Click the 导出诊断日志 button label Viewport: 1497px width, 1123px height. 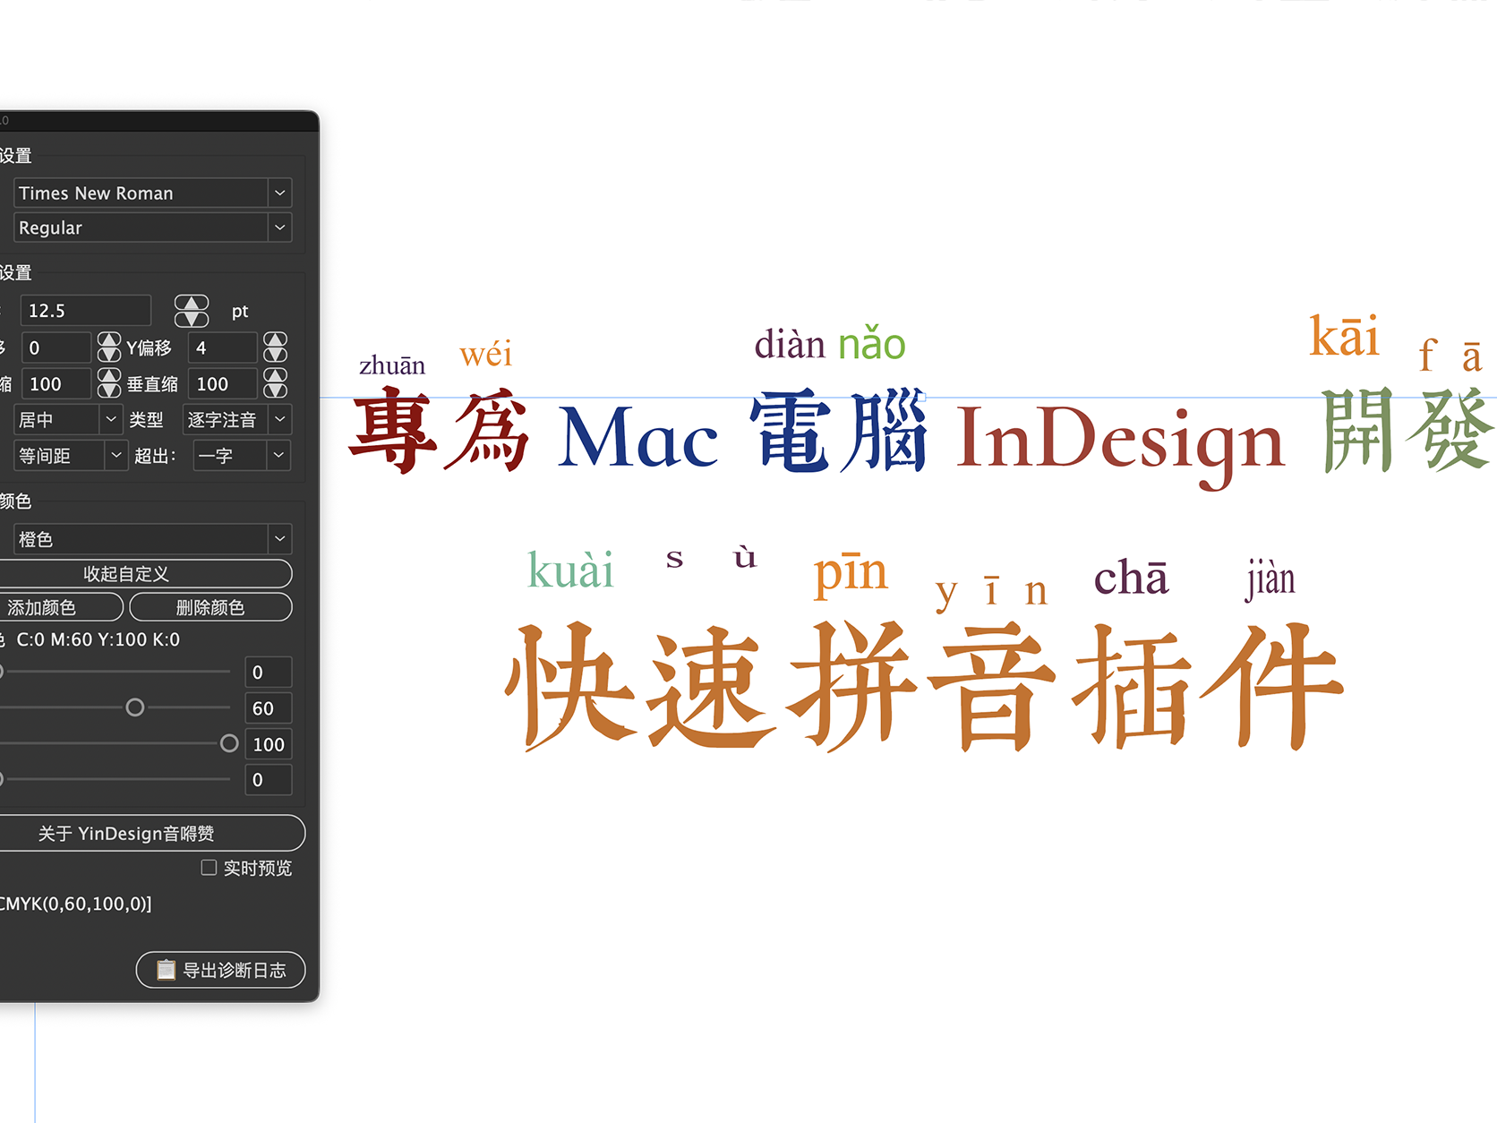click(235, 970)
